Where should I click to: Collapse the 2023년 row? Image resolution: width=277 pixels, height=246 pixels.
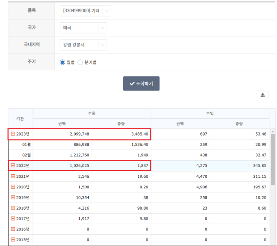[x=13, y=134]
